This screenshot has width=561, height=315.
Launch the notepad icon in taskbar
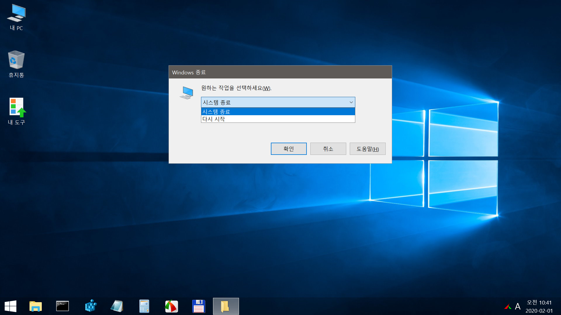coord(117,306)
